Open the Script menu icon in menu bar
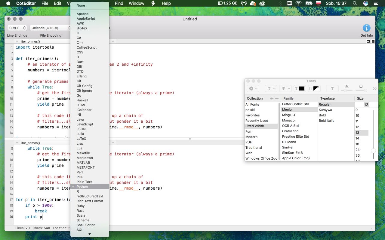Image resolution: width=385 pixels, height=240 pixels. coord(153,3)
